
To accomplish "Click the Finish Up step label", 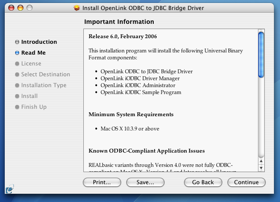I will coord(34,107).
